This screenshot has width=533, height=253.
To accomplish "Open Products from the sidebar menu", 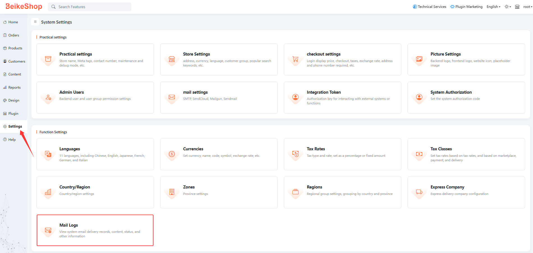I will [x=15, y=48].
